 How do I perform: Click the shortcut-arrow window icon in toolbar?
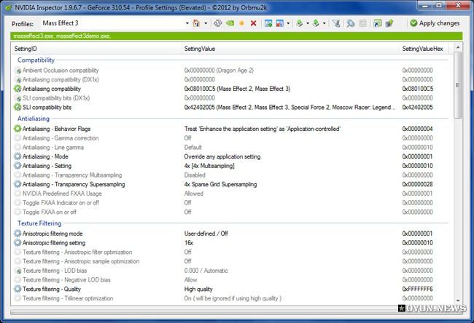(378, 23)
